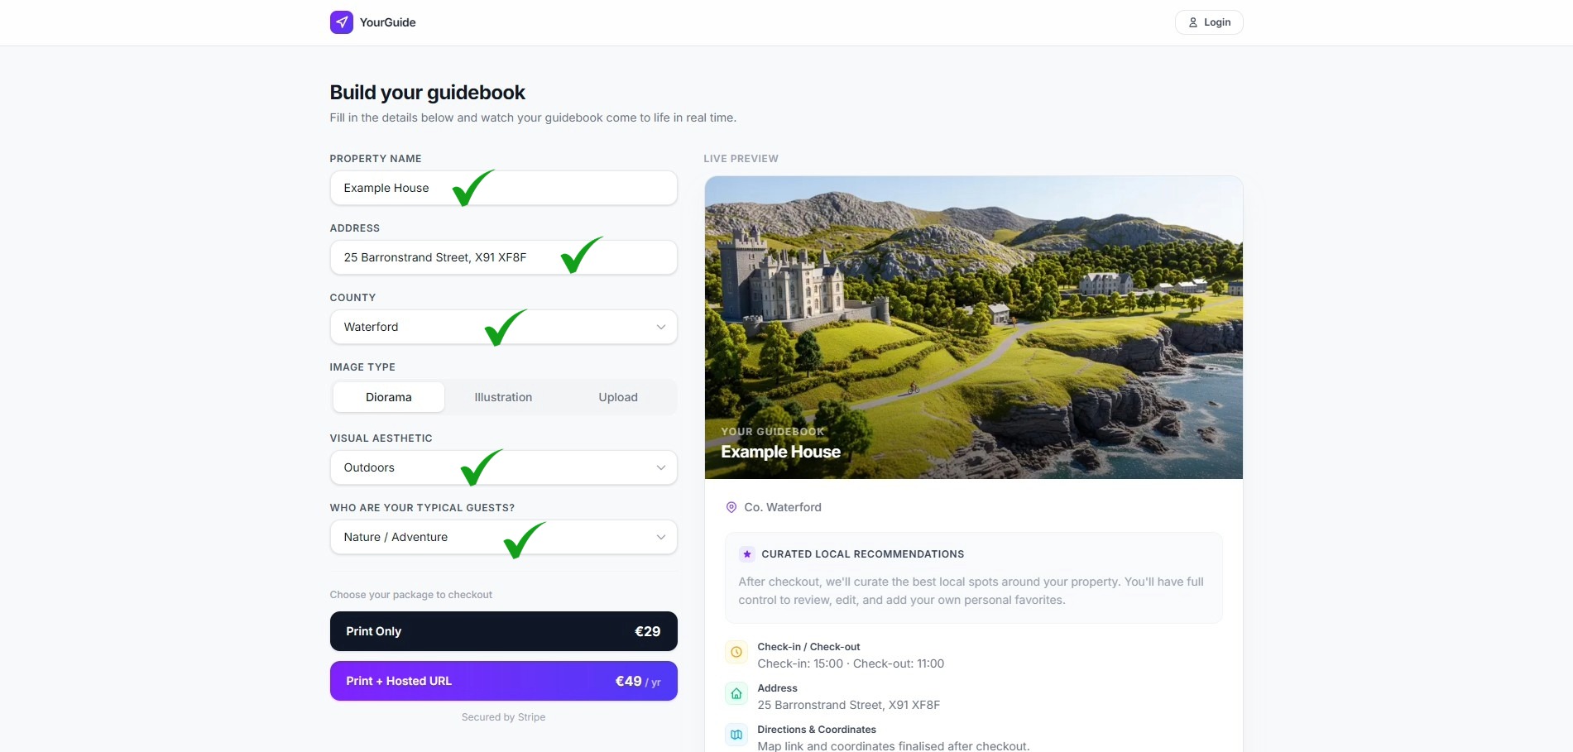The image size is (1573, 752).
Task: Switch to the Illustration image type
Action: (503, 397)
